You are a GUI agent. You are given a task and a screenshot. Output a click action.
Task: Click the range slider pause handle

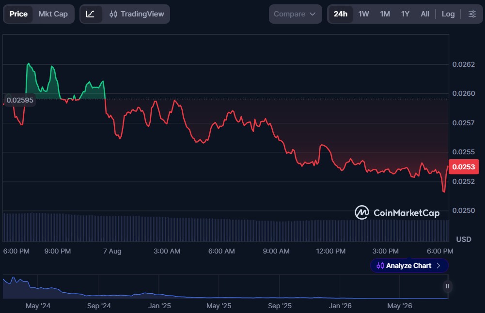point(447,286)
